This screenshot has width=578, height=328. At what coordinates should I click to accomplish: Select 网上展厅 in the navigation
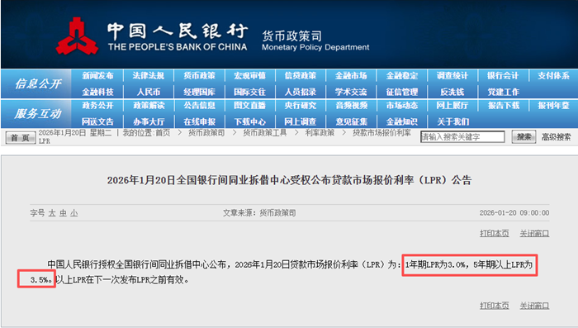pyautogui.click(x=452, y=106)
